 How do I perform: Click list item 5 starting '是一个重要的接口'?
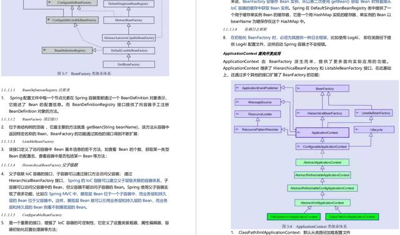click(85, 226)
